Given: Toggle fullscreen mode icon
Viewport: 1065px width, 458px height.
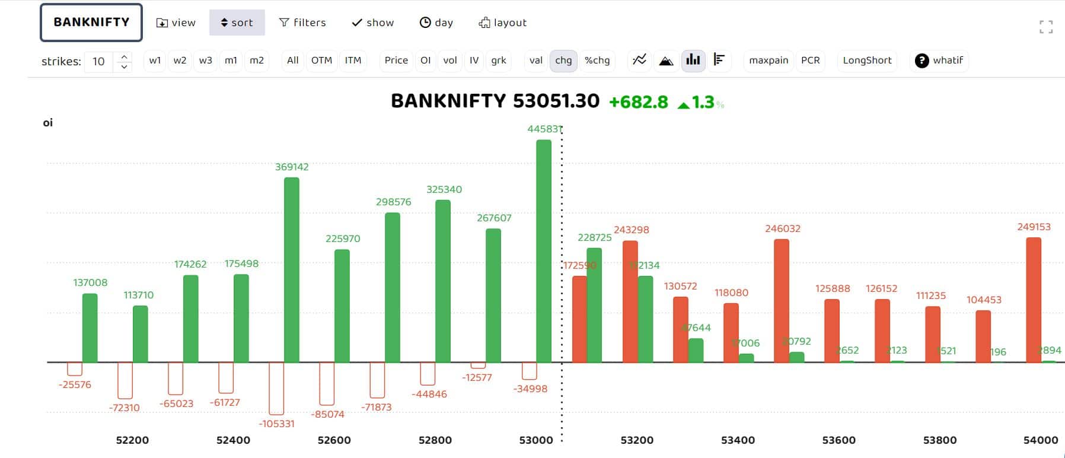Looking at the screenshot, I should point(1046,27).
